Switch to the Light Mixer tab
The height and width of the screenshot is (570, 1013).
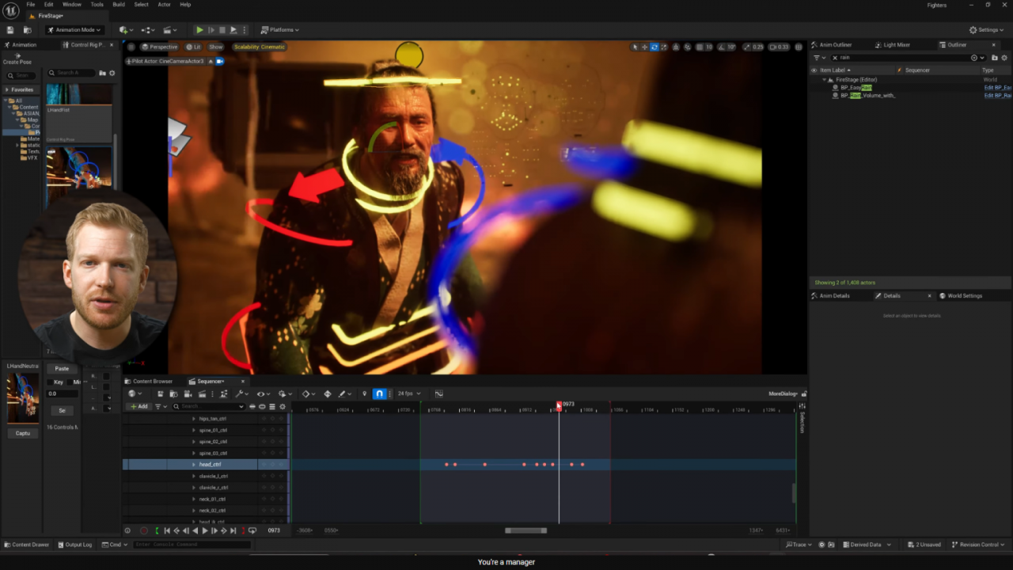pyautogui.click(x=896, y=45)
